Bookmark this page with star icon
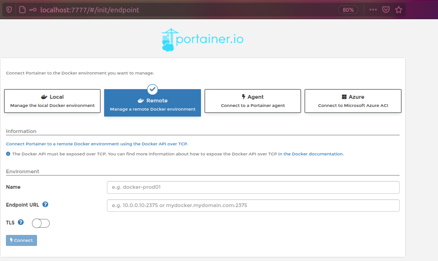Image resolution: width=438 pixels, height=261 pixels. (398, 10)
